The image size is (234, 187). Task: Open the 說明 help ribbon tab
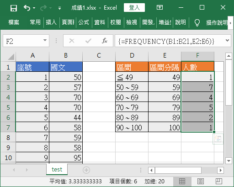coord(181,22)
